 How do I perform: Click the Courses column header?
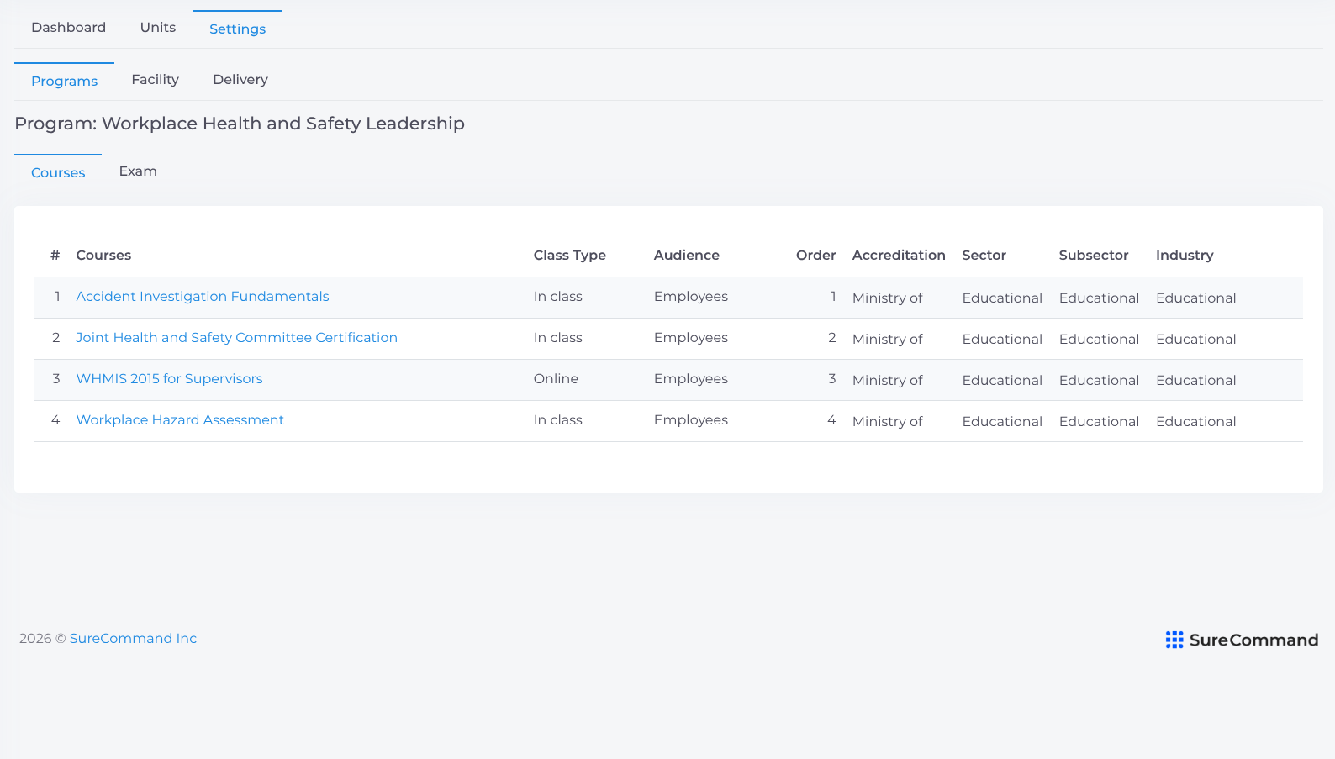[103, 256]
